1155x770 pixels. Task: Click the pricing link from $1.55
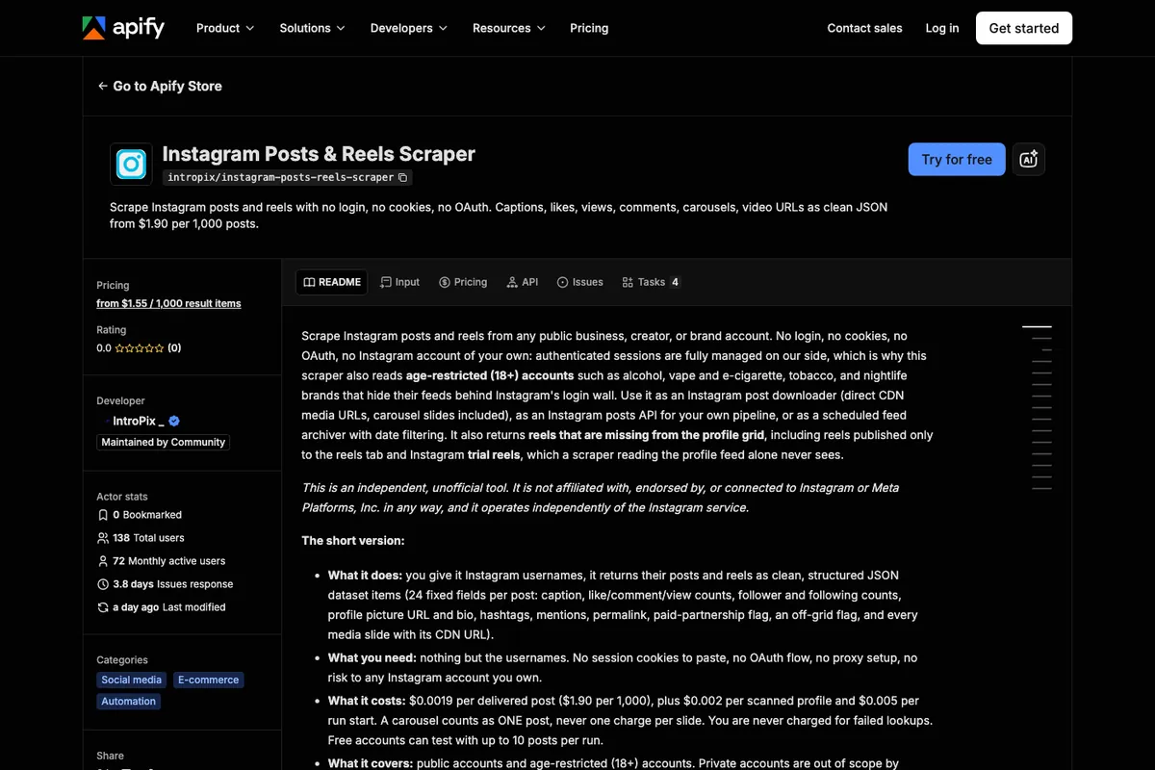(168, 303)
